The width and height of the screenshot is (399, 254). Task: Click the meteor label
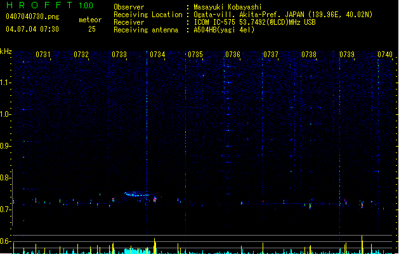[x=90, y=20]
